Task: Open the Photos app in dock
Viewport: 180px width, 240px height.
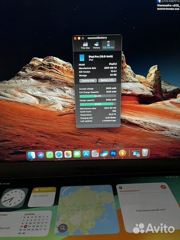Action: coord(68,154)
